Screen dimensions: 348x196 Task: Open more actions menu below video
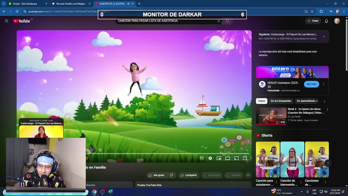248,175
